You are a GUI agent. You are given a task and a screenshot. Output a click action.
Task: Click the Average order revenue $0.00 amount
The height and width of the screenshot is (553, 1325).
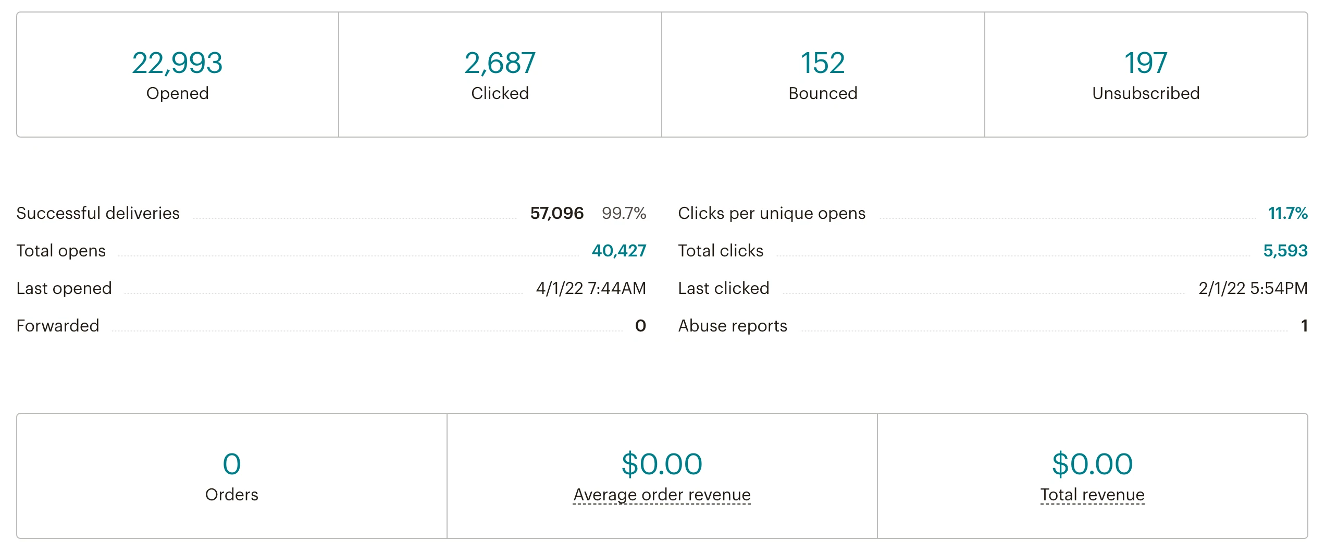coord(662,464)
